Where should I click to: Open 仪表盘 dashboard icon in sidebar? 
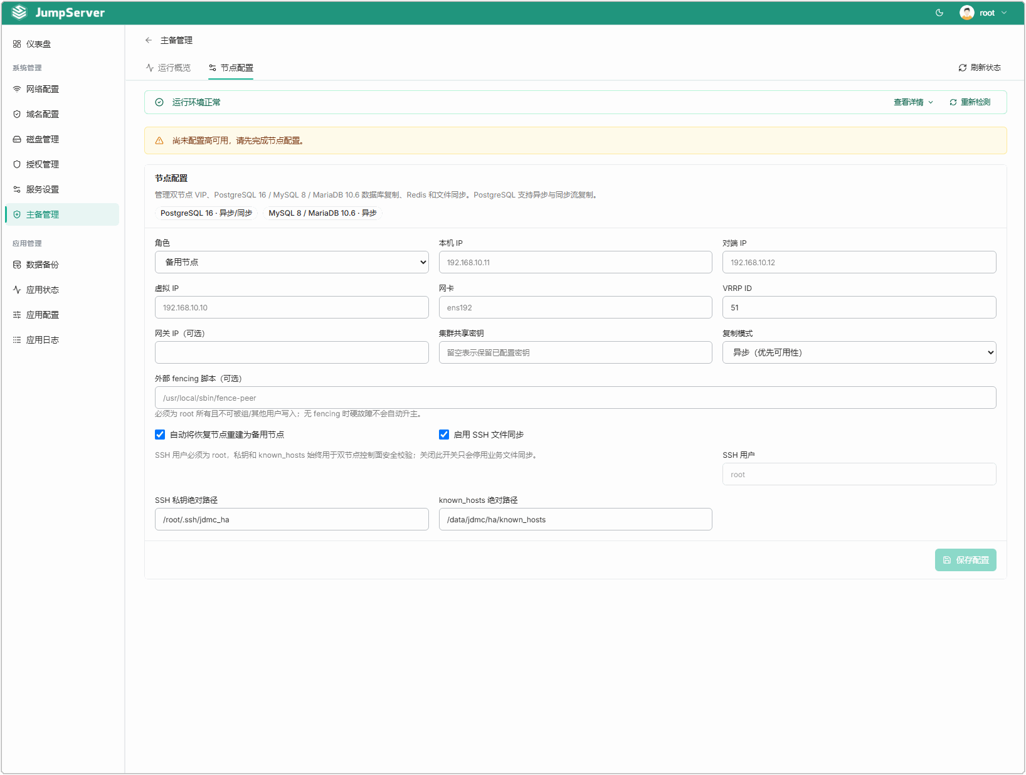click(x=17, y=44)
